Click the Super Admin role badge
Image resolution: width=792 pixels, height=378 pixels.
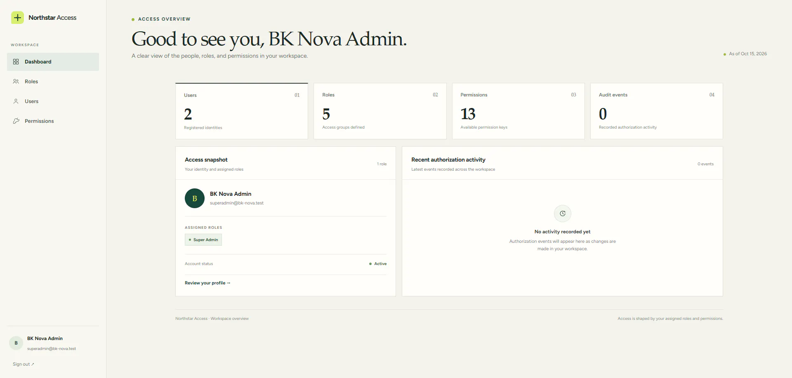click(203, 240)
